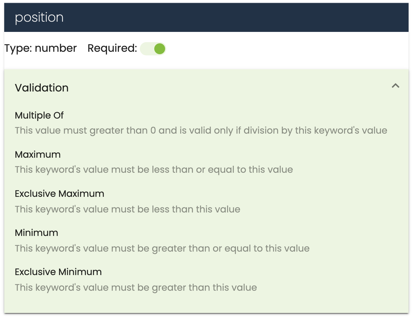This screenshot has width=414, height=319.
Task: Click the position field title
Action: 39,17
